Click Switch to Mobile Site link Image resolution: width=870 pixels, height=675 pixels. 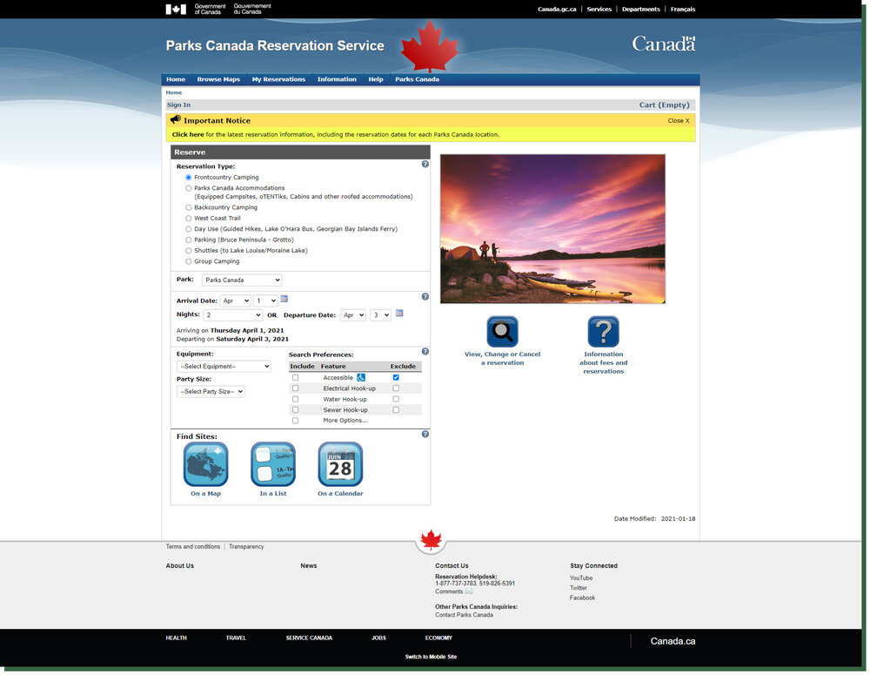click(432, 658)
